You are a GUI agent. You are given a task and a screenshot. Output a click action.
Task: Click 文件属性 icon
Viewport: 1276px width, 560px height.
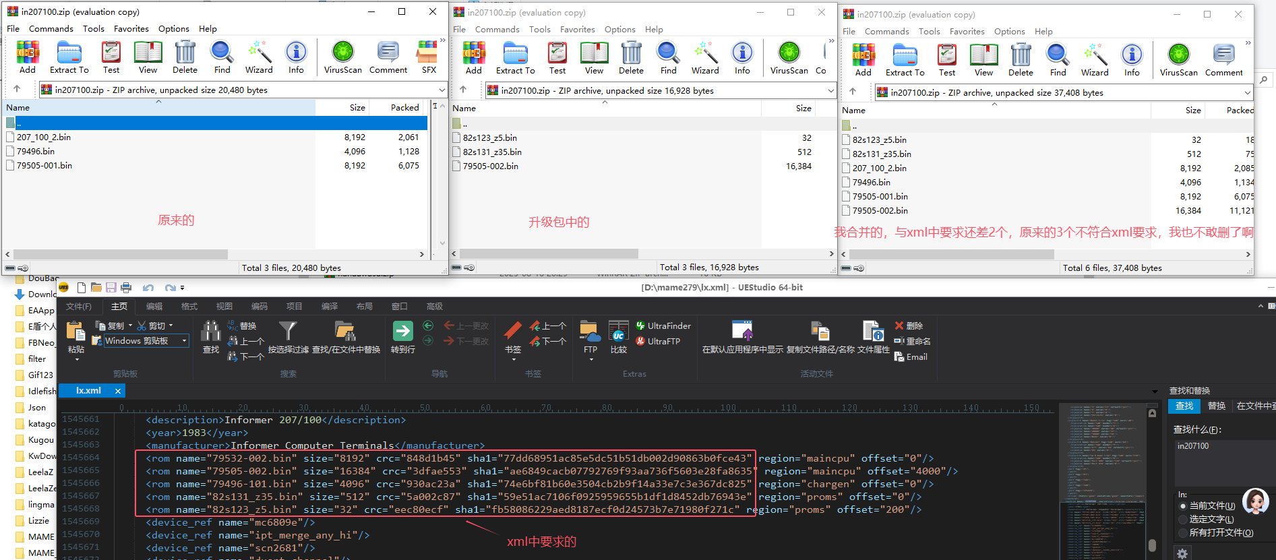tap(873, 332)
